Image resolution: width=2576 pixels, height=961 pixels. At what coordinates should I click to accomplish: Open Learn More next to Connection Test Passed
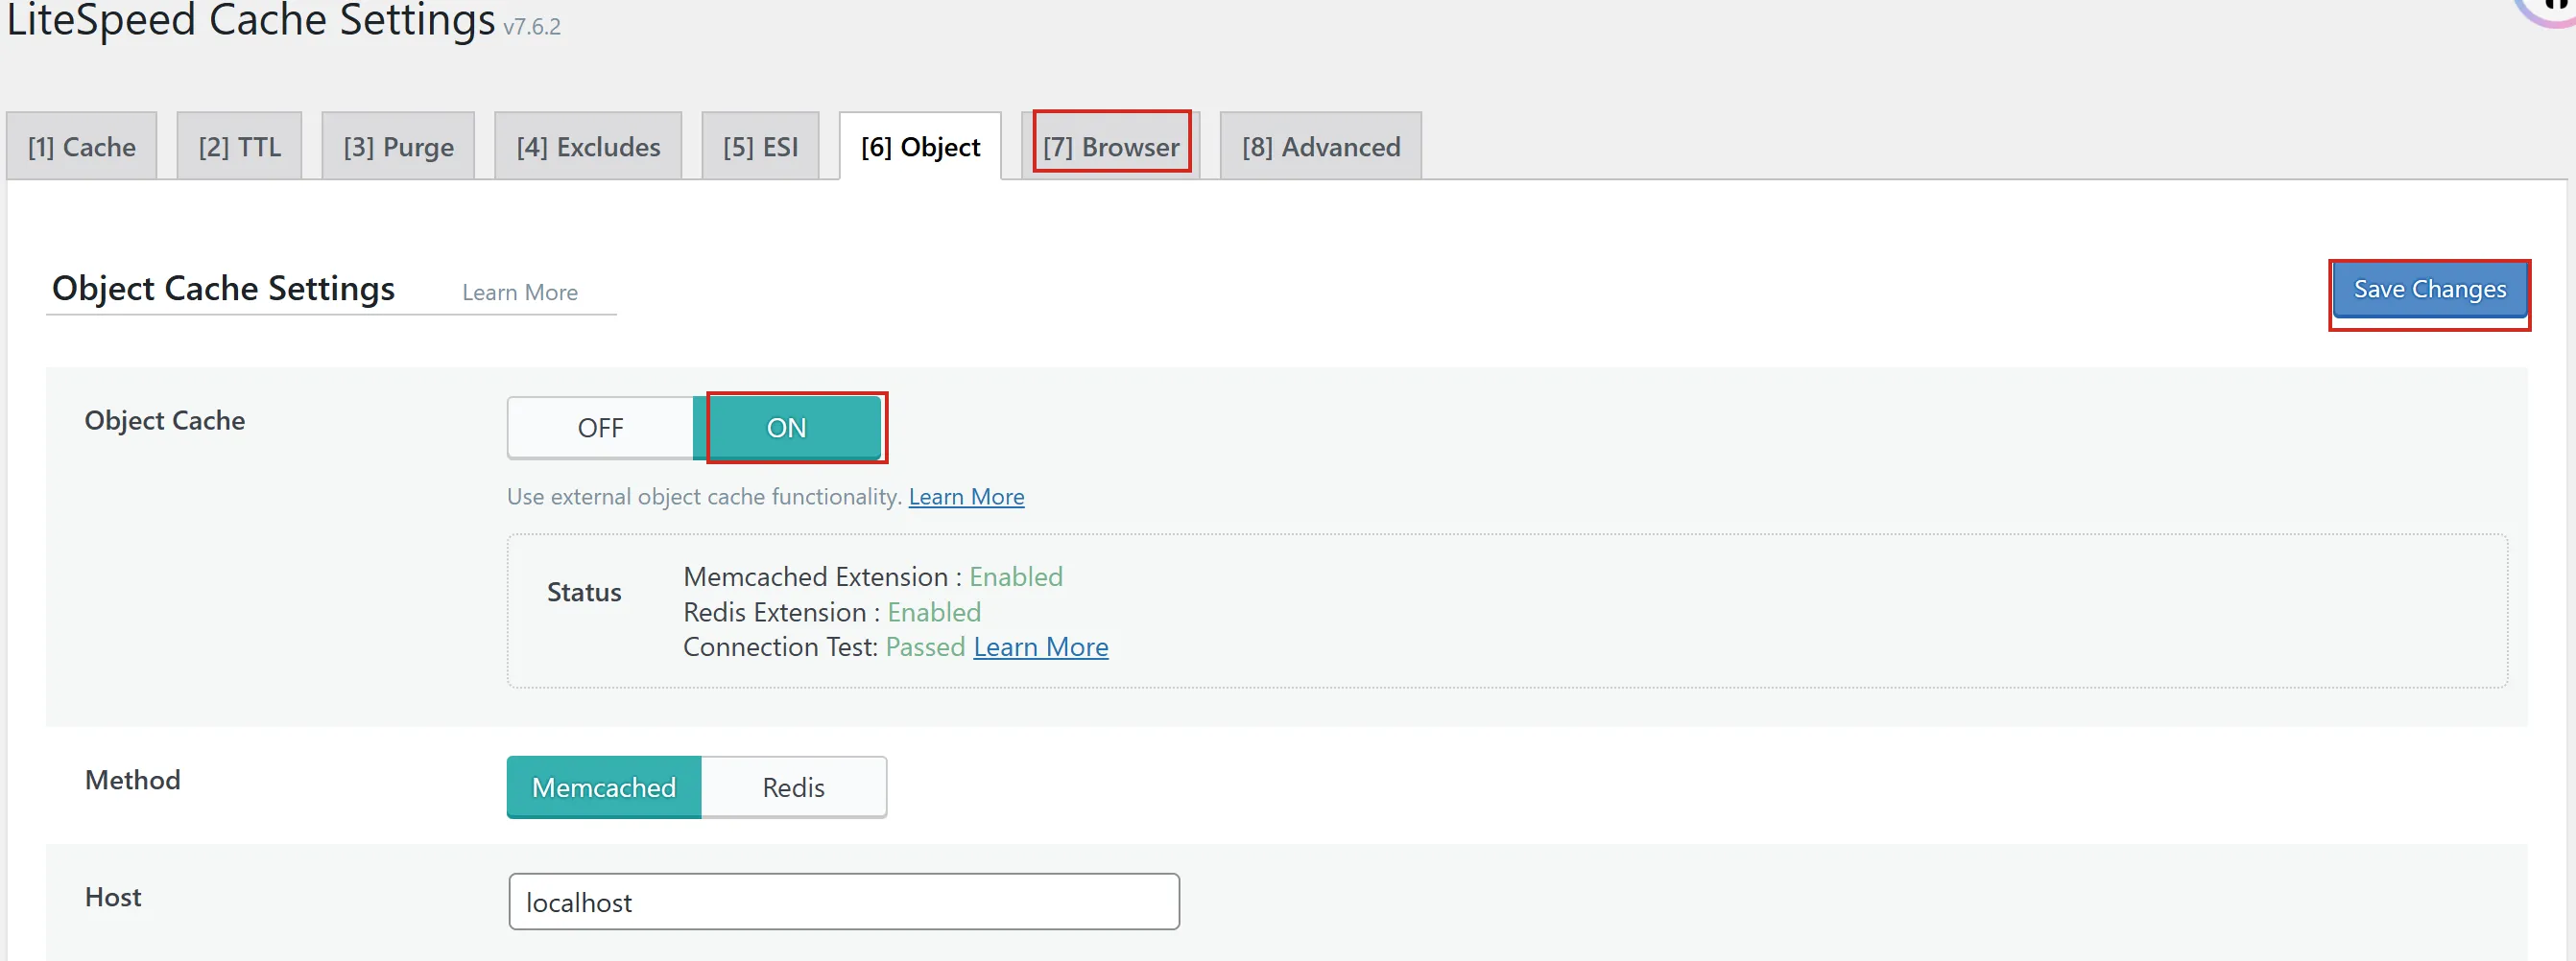click(1040, 647)
